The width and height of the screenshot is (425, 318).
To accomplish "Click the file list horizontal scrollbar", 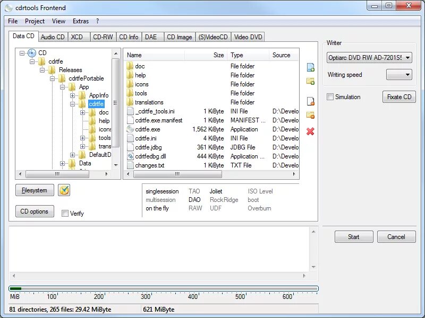I will 211,174.
